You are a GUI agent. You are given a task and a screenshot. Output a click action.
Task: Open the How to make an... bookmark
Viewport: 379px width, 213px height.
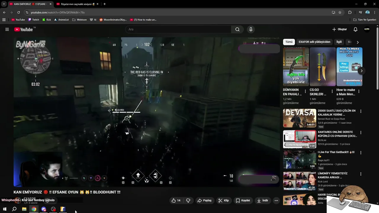tap(143, 20)
